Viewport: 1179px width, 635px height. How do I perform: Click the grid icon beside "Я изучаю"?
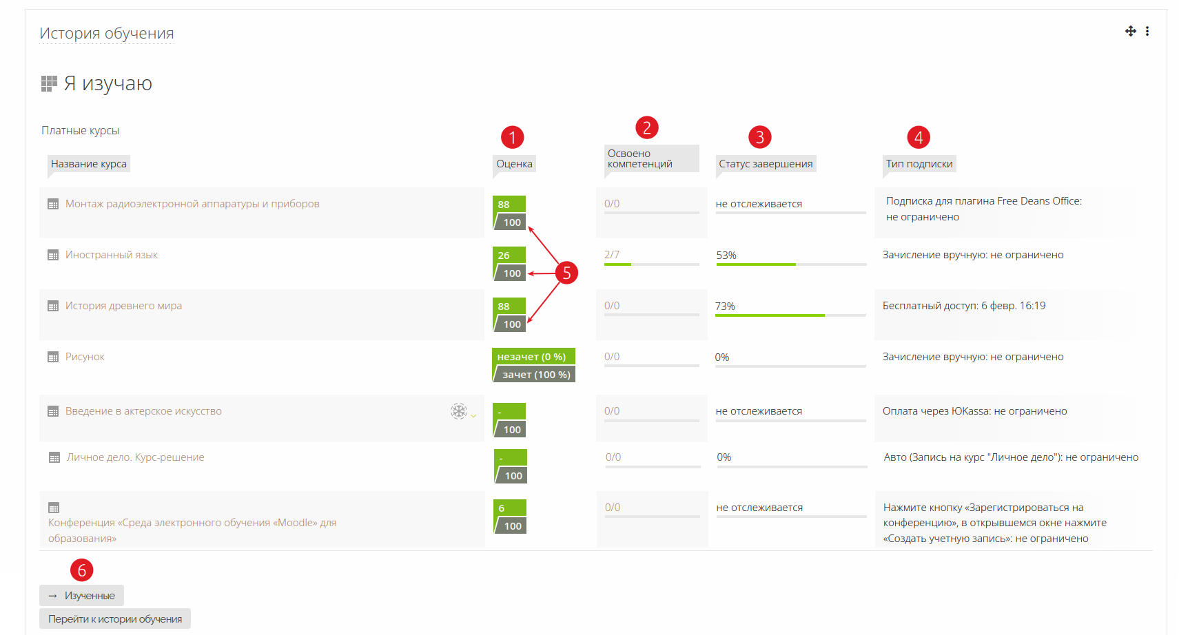[49, 83]
